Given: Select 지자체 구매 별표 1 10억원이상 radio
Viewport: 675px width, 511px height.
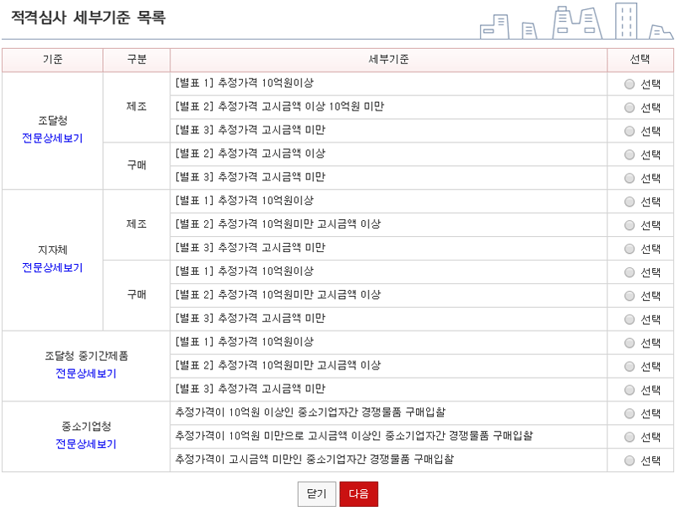Looking at the screenshot, I should (629, 272).
